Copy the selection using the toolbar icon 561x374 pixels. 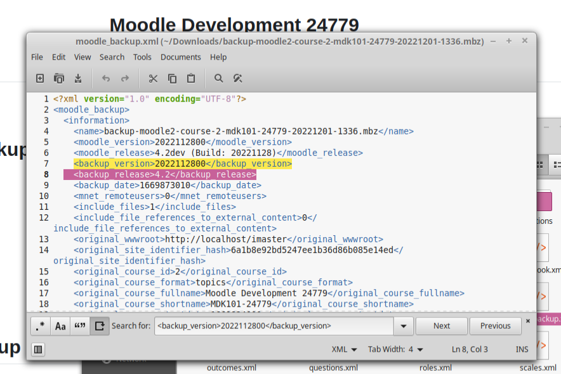[x=172, y=78]
